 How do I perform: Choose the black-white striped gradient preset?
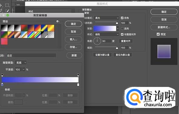44,35
